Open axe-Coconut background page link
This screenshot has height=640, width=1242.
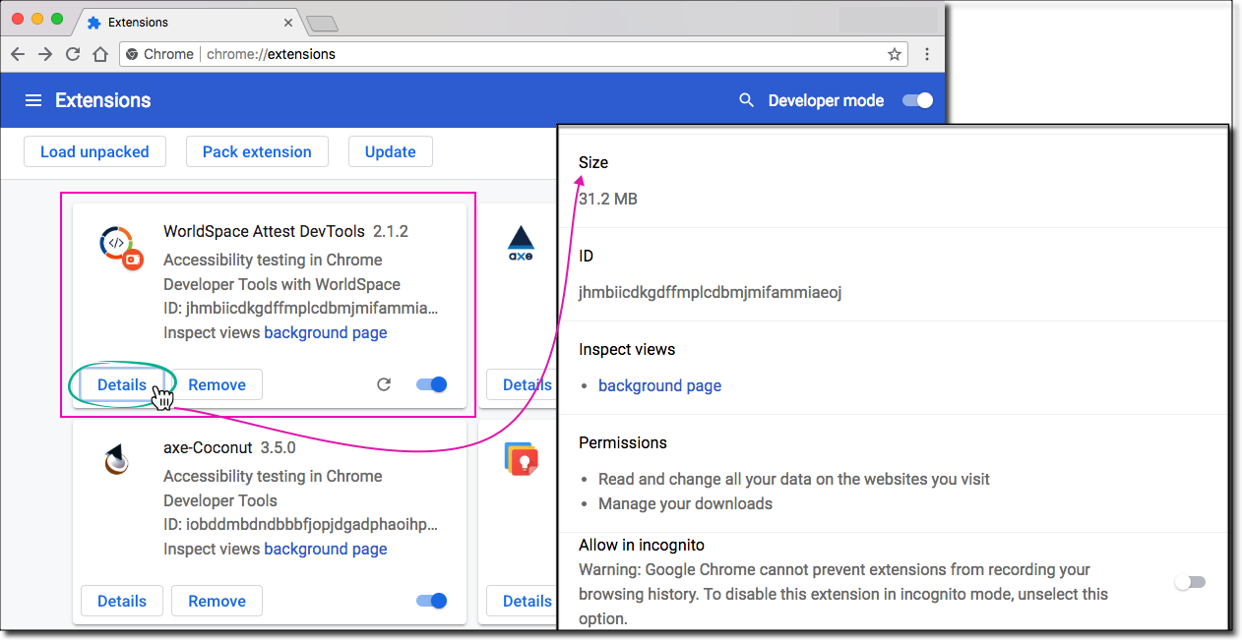(326, 549)
